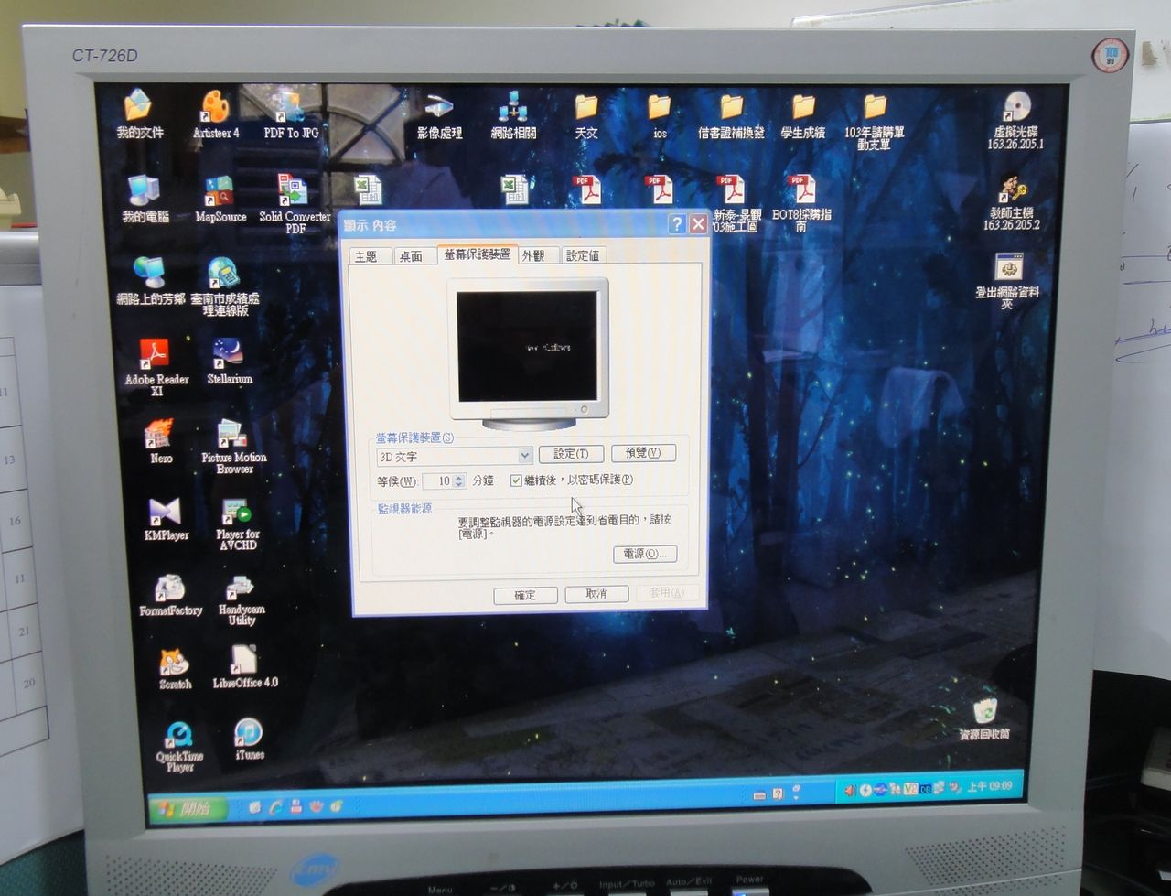
Task: Open the 設定值 tab
Action: (x=582, y=256)
